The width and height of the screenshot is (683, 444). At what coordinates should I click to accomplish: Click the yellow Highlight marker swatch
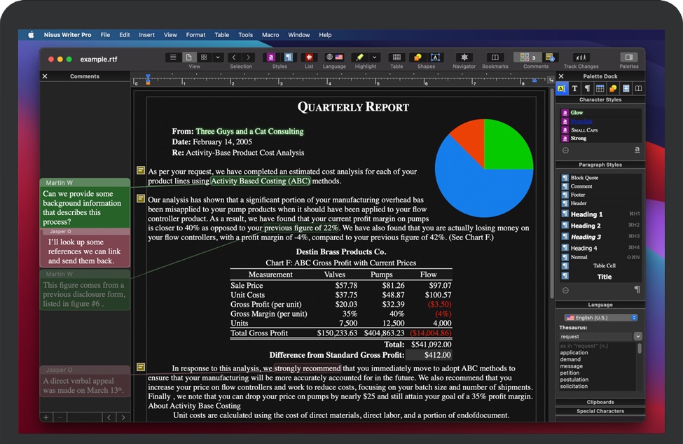click(x=359, y=57)
